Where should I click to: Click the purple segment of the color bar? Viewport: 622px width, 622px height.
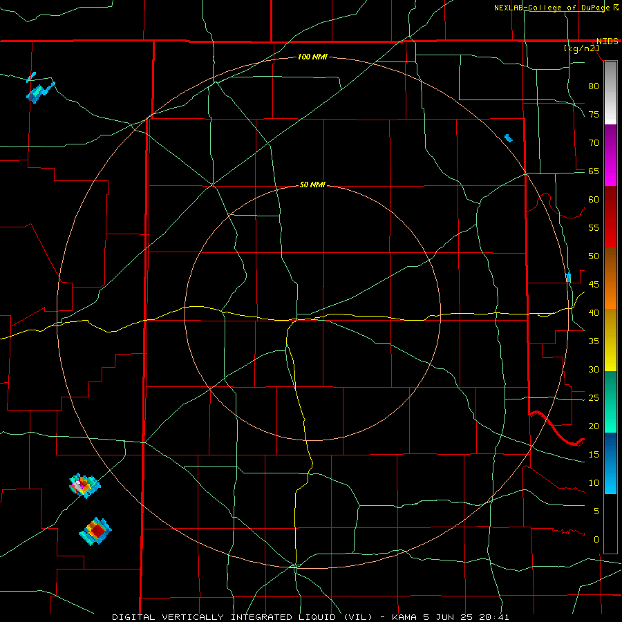pos(610,155)
